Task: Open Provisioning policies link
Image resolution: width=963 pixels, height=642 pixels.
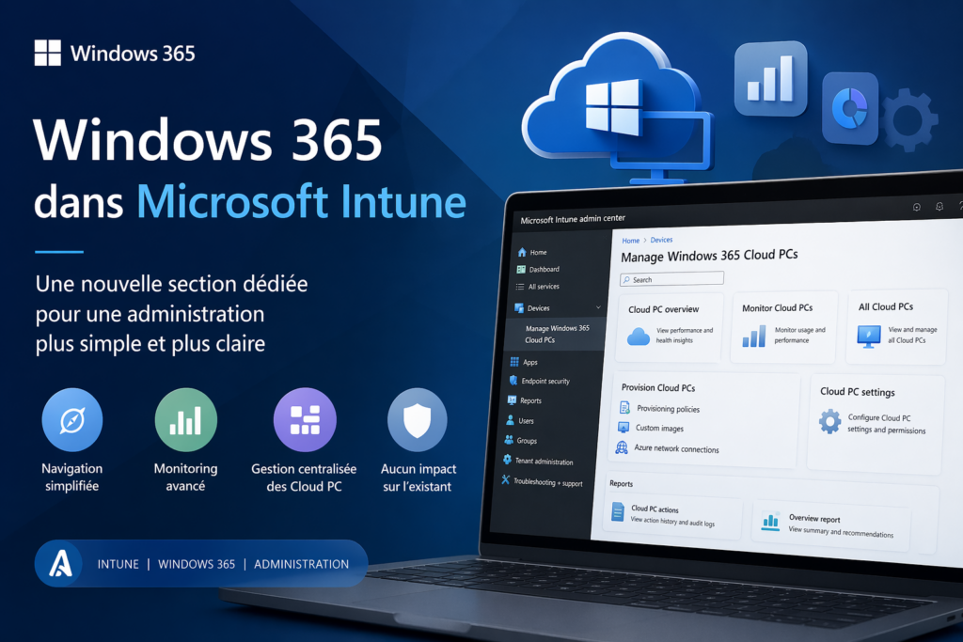Action: tap(669, 409)
